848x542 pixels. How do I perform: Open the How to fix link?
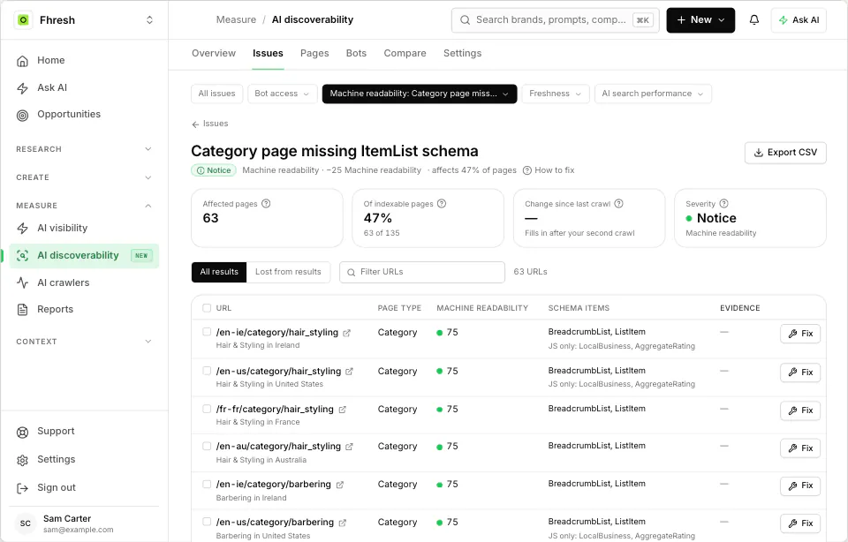click(x=549, y=170)
